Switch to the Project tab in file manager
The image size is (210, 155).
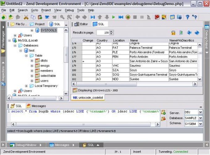click(x=37, y=24)
